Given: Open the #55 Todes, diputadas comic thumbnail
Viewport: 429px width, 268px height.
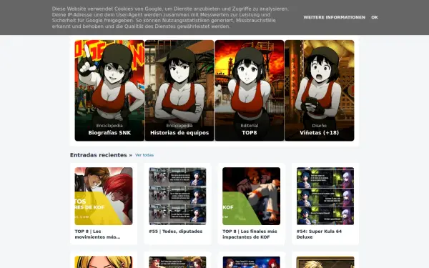Looking at the screenshot, I should [x=177, y=196].
